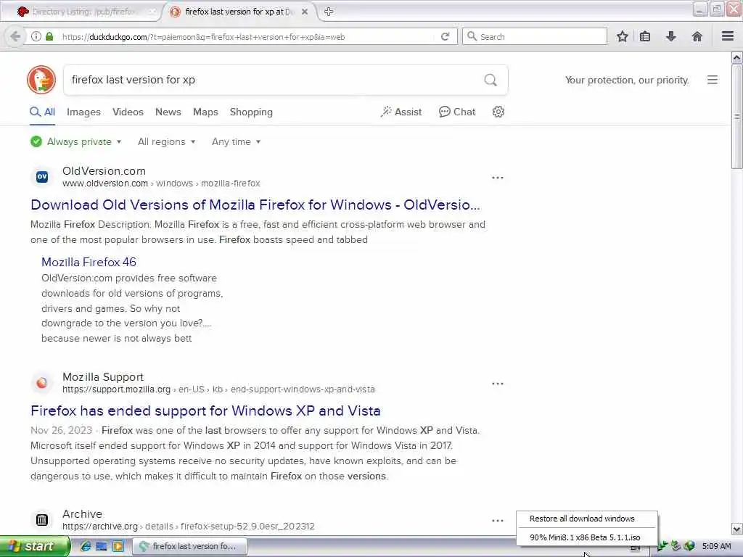Click the browser toolbar Search box
This screenshot has width=743, height=557.
(x=535, y=36)
